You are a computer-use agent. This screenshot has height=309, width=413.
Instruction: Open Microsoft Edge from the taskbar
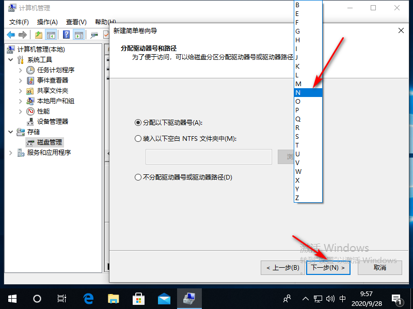click(x=88, y=298)
